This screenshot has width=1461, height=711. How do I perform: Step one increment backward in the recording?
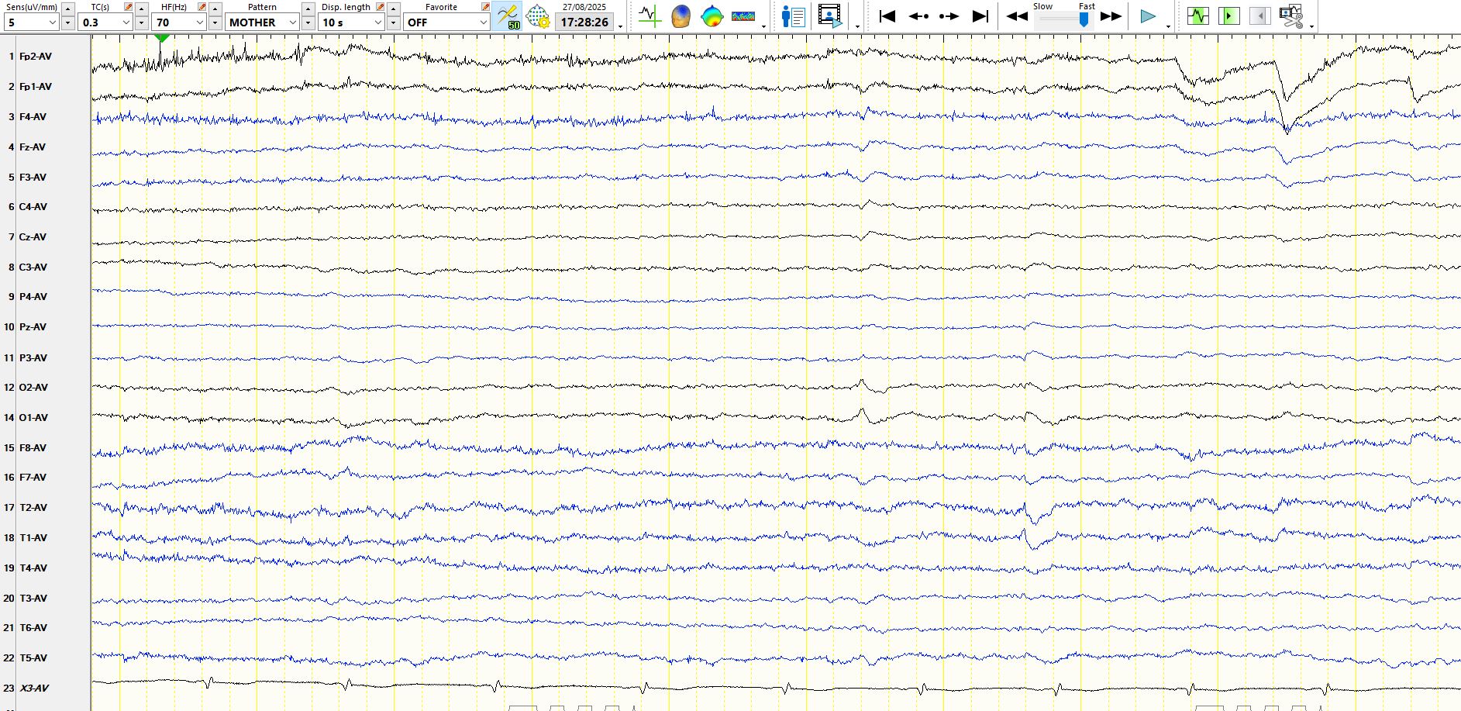pyautogui.click(x=918, y=16)
